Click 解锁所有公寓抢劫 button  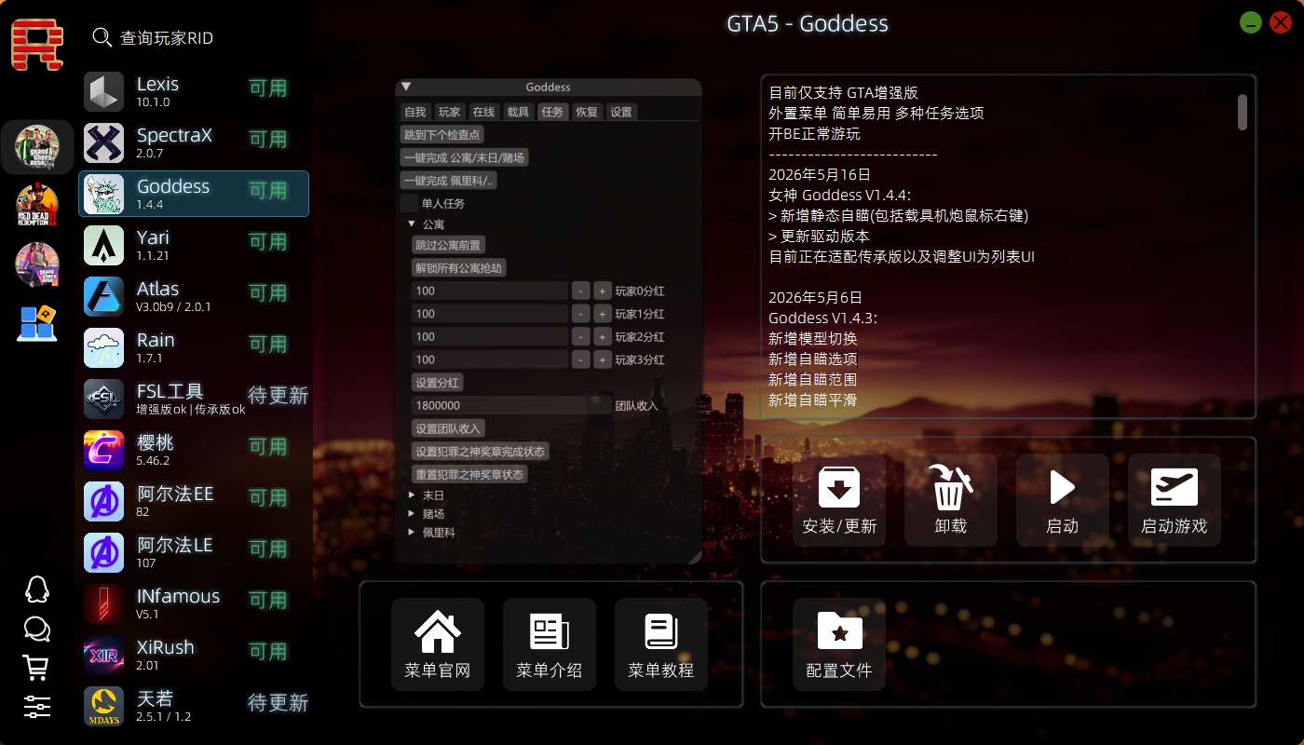[x=459, y=267]
